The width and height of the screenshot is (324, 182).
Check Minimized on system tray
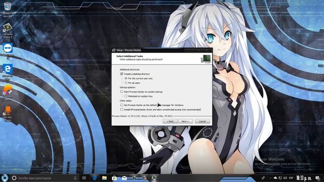point(126,96)
